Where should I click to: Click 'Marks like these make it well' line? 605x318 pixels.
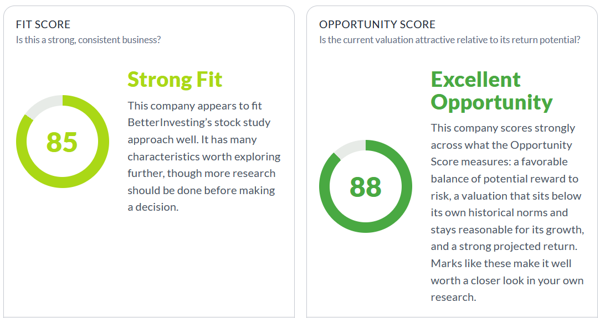(x=501, y=264)
